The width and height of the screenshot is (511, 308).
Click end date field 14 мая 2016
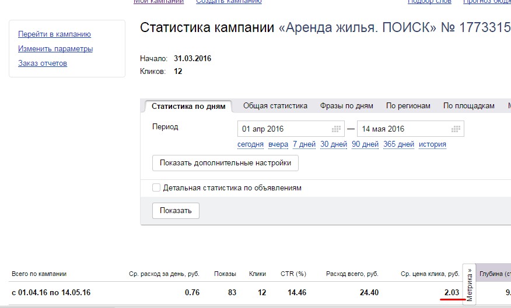tap(402, 129)
